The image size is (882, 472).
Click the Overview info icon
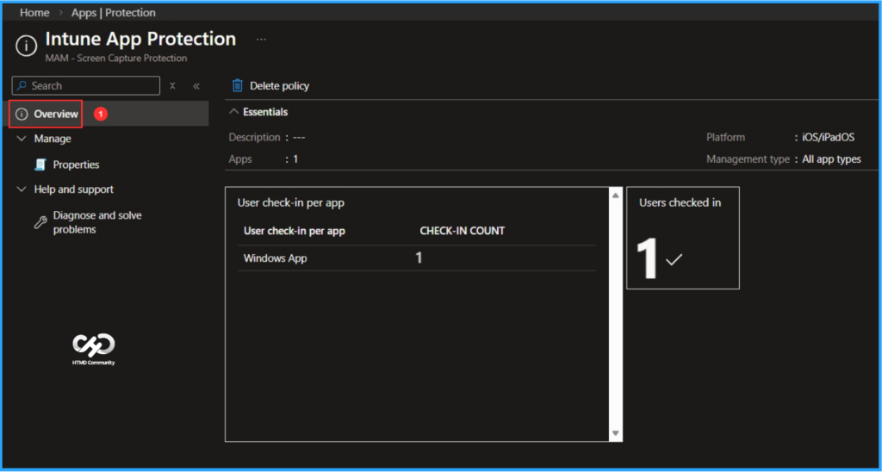pos(22,115)
